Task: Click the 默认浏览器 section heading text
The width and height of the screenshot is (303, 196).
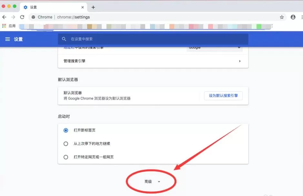Action: pos(68,79)
